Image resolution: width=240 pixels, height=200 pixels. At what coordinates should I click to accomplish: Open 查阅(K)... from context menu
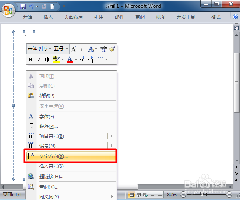pyautogui.click(x=72, y=187)
